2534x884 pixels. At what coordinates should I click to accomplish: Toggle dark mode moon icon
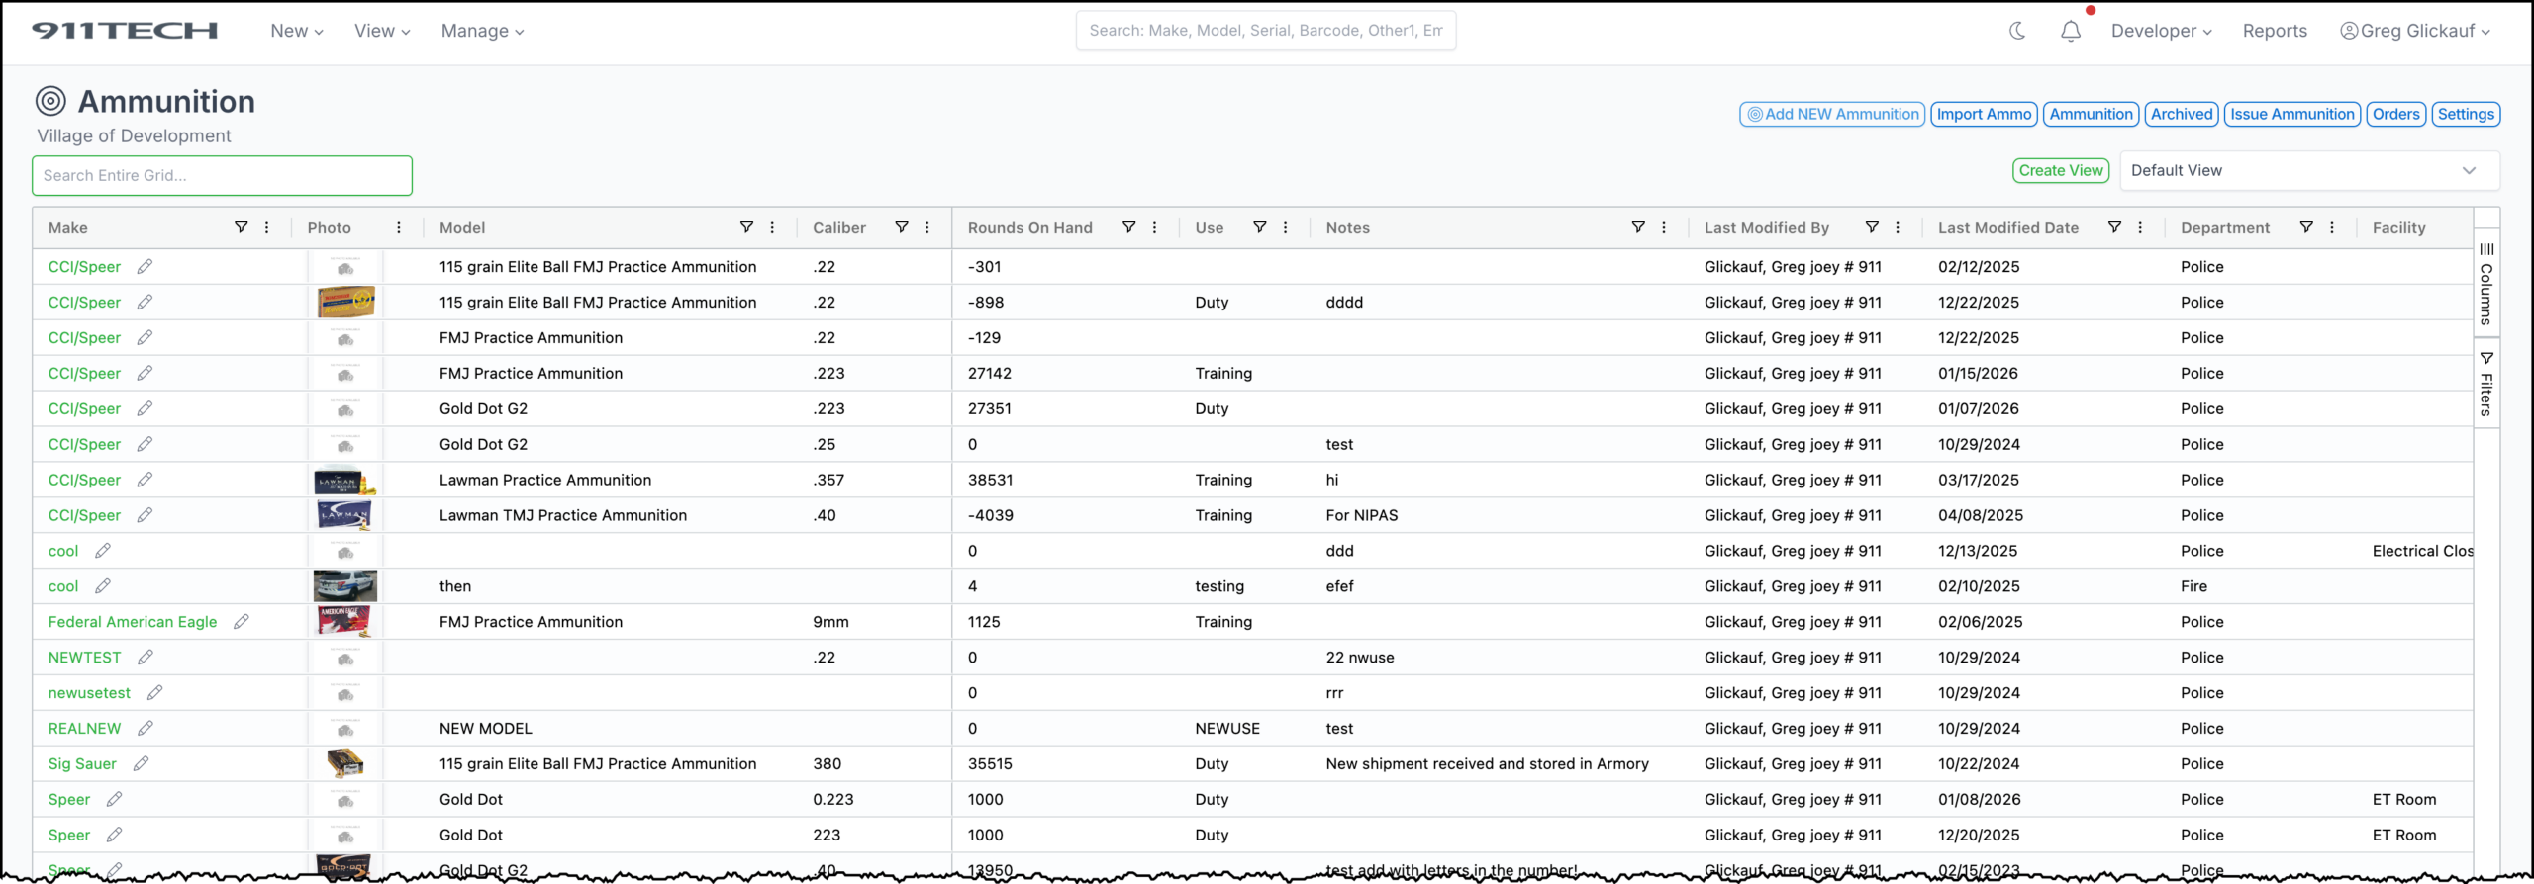(2017, 32)
